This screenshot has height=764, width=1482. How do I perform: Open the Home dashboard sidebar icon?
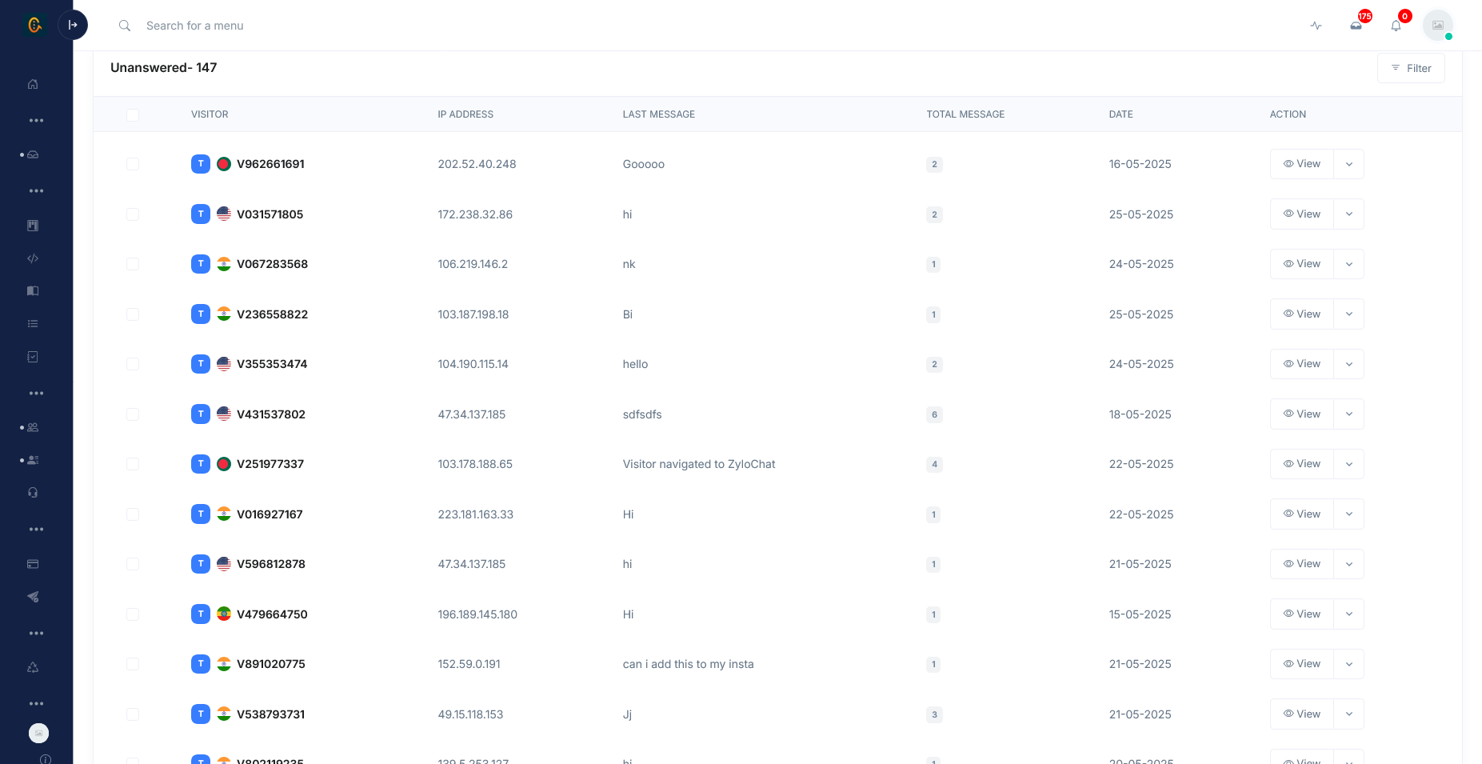point(33,84)
